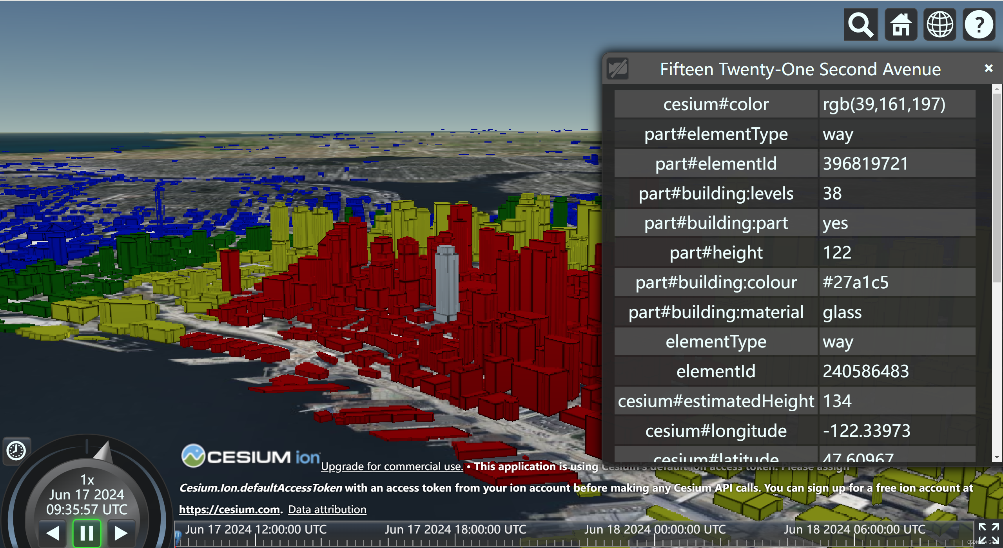Click the Jun 17 2024 date label
1003x548 pixels.
point(87,495)
